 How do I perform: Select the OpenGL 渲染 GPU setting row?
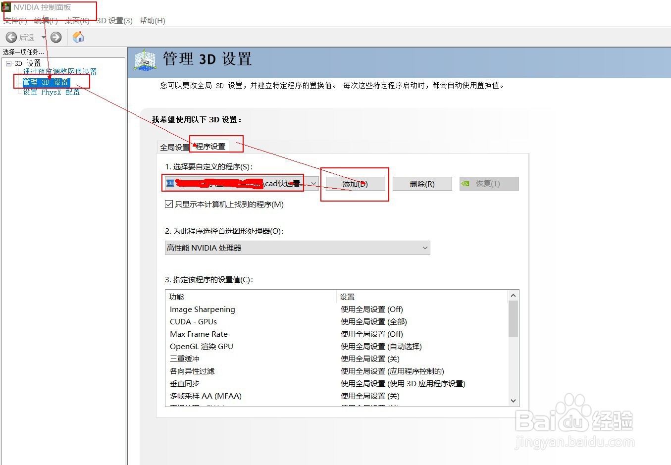pos(336,347)
